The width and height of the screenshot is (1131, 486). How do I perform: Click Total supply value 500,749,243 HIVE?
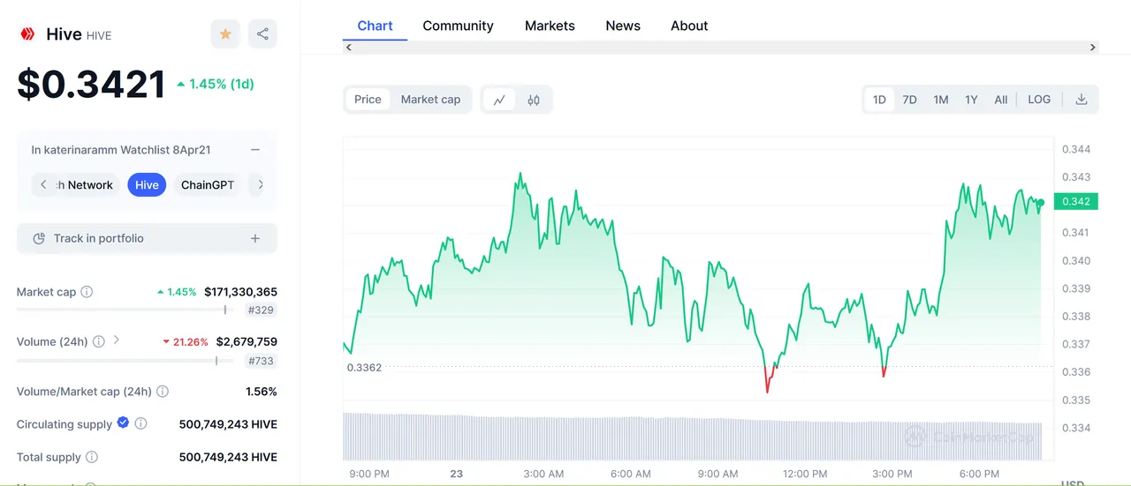point(228,457)
